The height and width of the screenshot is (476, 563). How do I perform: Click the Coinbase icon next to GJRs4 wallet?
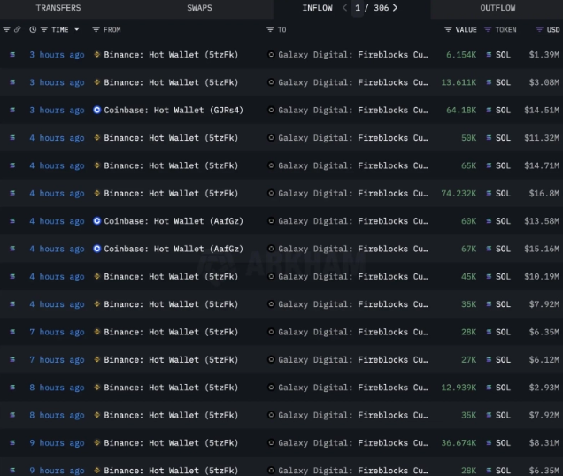point(97,111)
